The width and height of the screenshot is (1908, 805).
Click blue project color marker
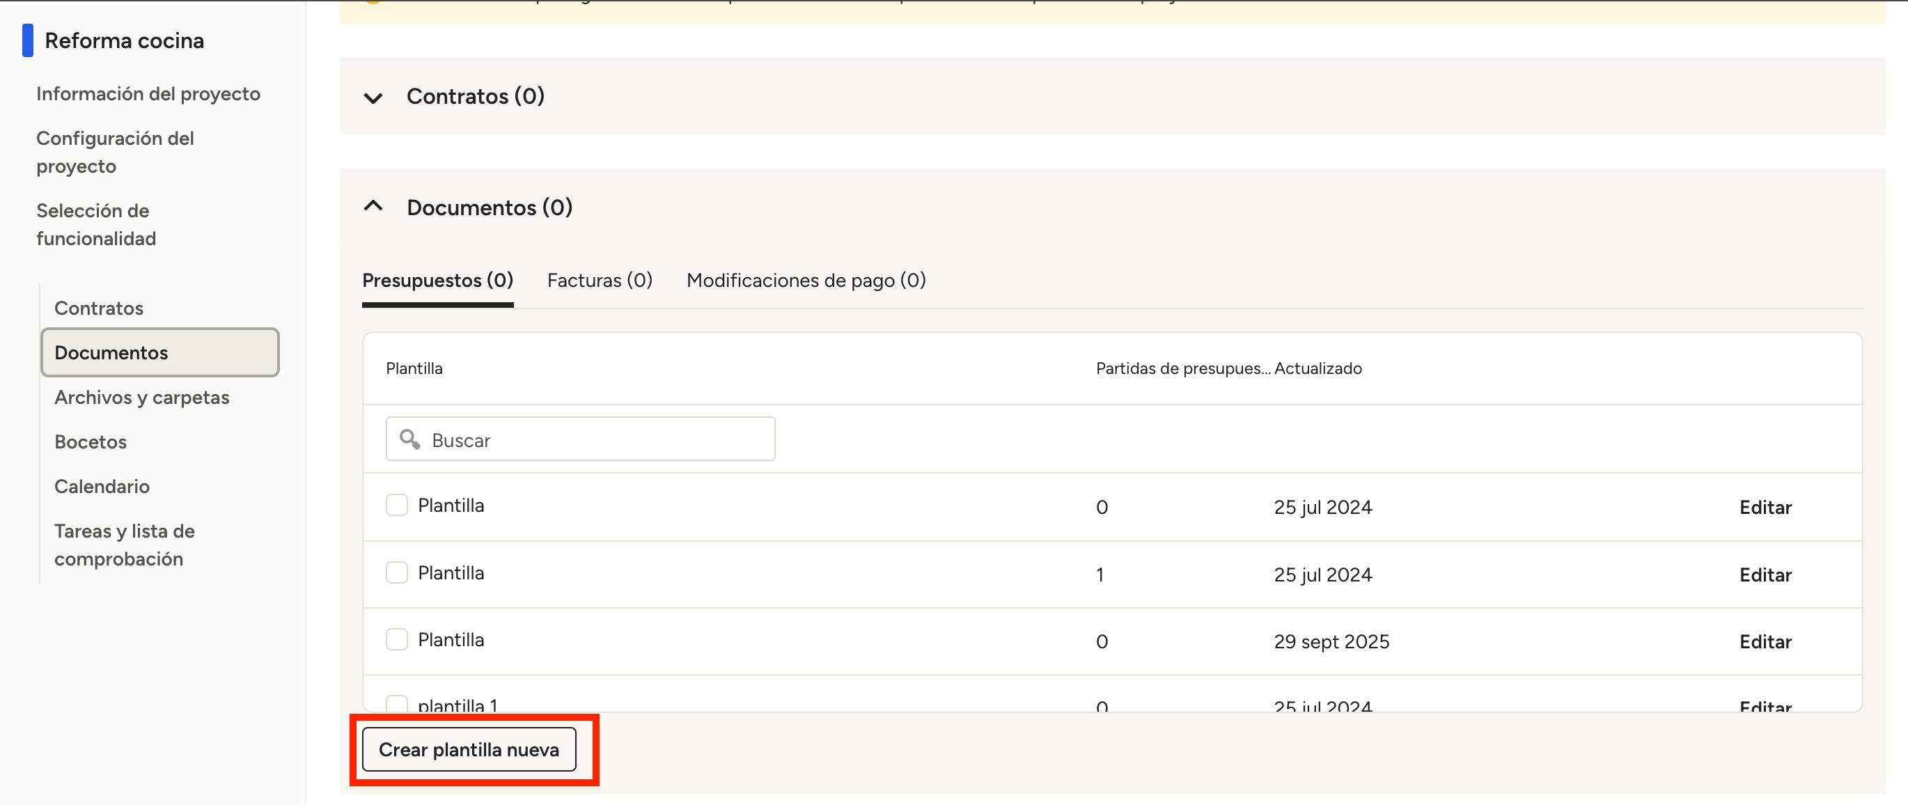point(27,40)
